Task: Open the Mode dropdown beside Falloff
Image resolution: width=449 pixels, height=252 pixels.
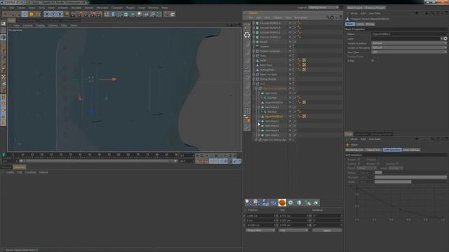Action: [396, 168]
